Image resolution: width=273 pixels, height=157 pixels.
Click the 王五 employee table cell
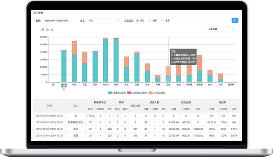coord(76,136)
